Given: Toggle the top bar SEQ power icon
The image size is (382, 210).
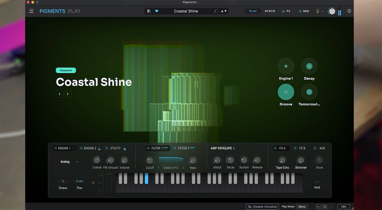Looking at the screenshot, I should click(300, 11).
